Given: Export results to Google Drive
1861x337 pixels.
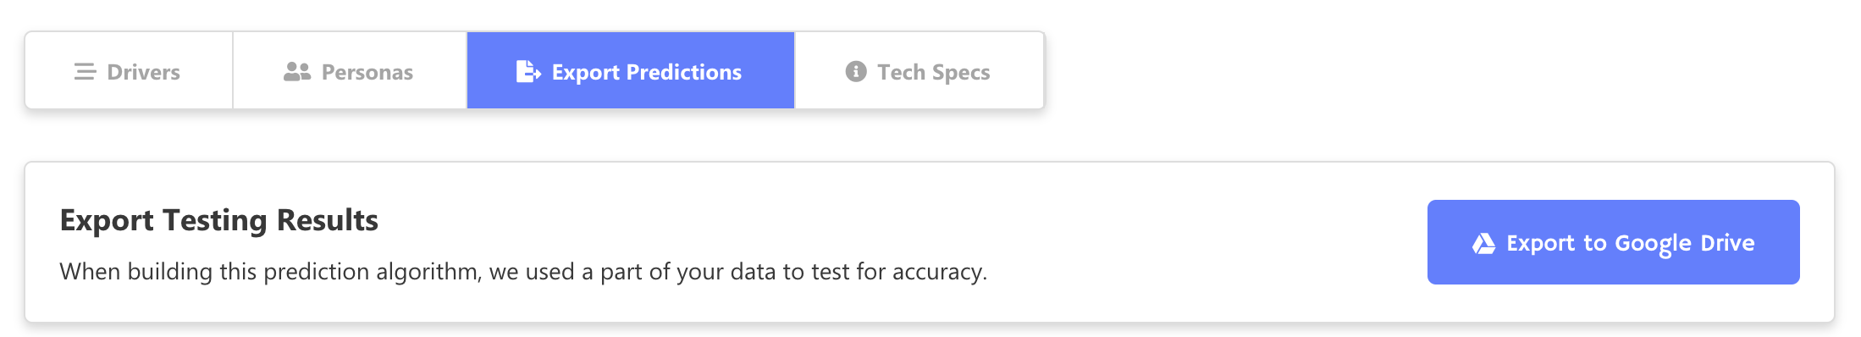Looking at the screenshot, I should (x=1613, y=242).
